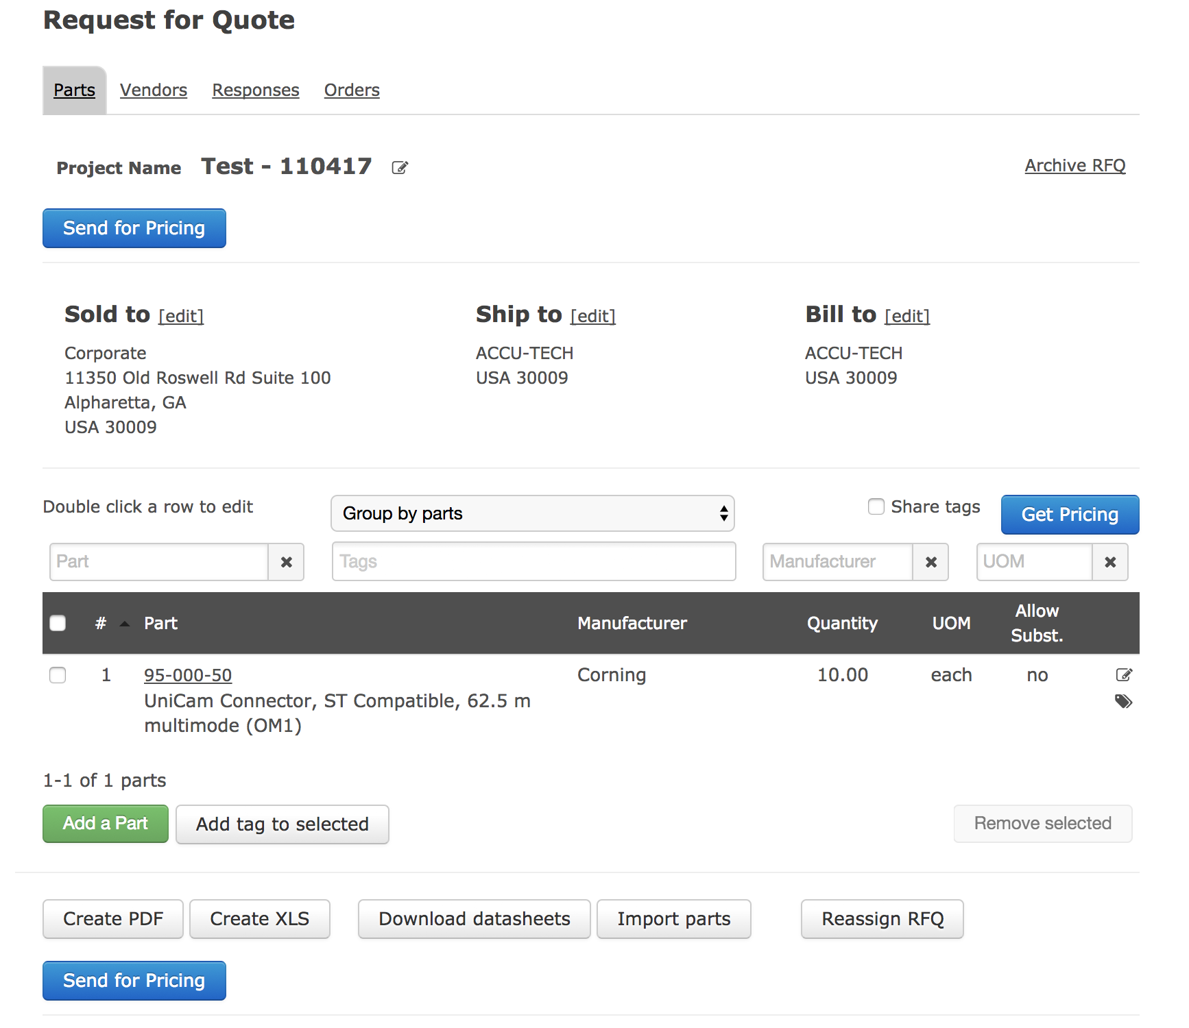Enable the Share tags checkbox
Image resolution: width=1189 pixels, height=1028 pixels.
pos(876,506)
